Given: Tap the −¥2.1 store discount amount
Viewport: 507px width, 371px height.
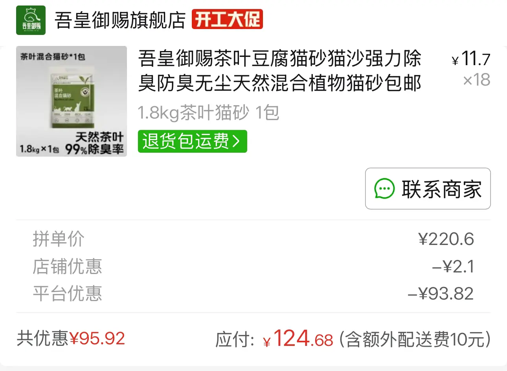Looking at the screenshot, I should click(453, 267).
